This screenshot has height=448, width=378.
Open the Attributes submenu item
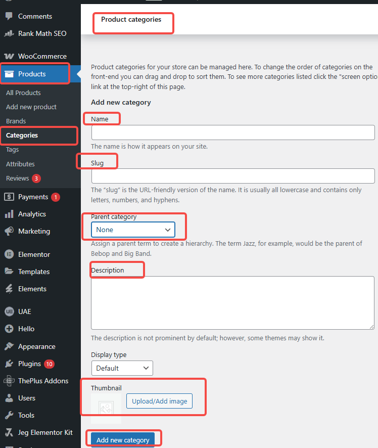pos(20,164)
